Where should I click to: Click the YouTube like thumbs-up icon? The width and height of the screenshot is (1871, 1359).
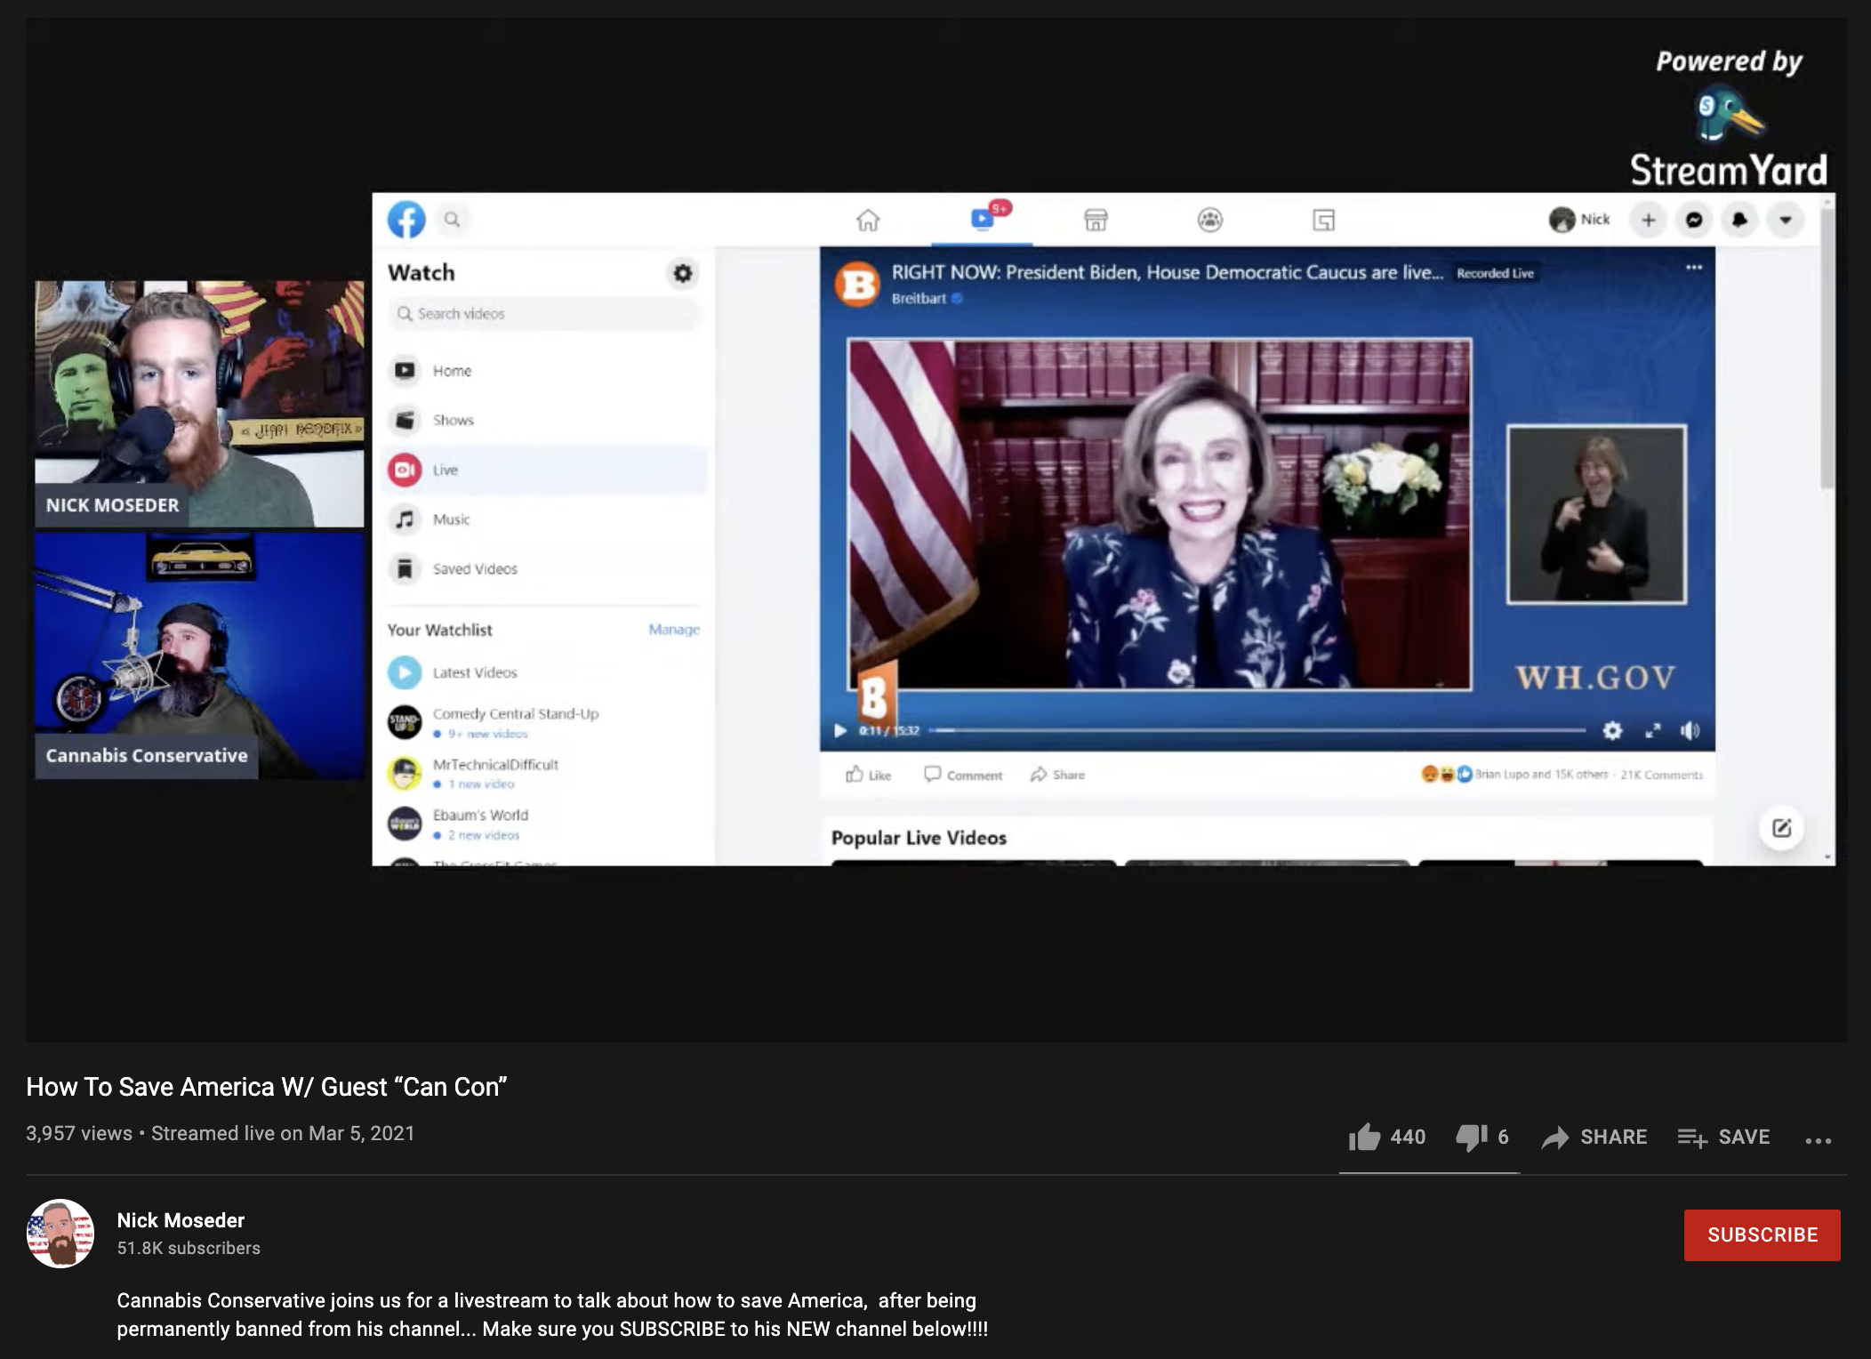click(1364, 1137)
